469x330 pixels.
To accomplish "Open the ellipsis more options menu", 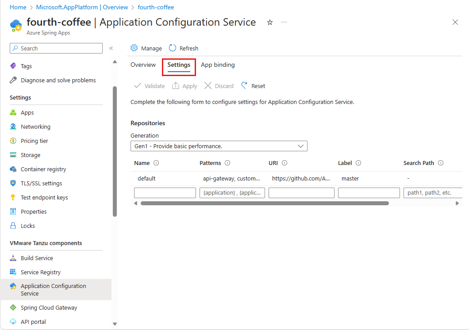I will (x=284, y=22).
